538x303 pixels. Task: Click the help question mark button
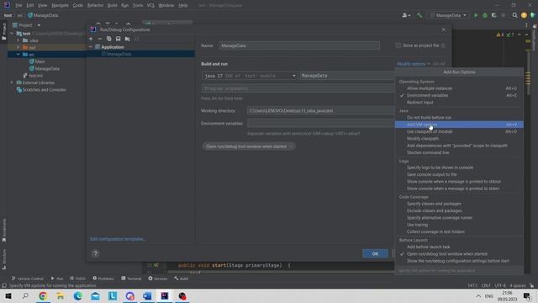[95, 253]
